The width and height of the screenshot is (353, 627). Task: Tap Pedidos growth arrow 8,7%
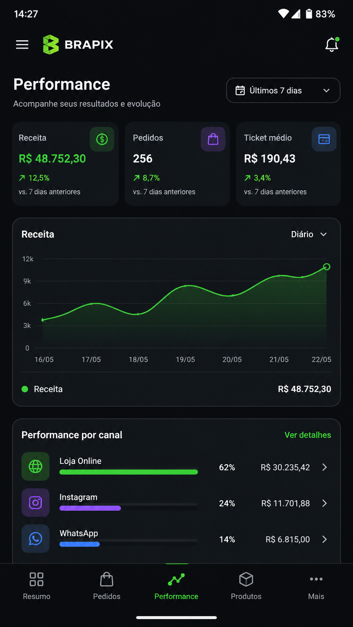click(x=137, y=178)
